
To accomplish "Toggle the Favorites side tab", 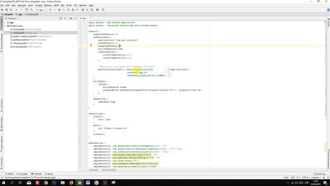I will (2, 163).
